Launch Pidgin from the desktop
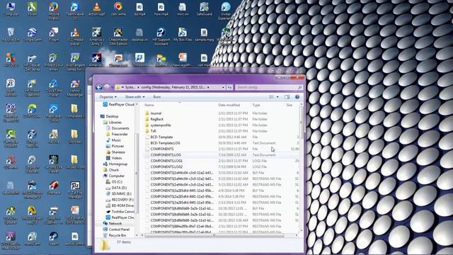This screenshot has width=453, height=255. (x=54, y=35)
